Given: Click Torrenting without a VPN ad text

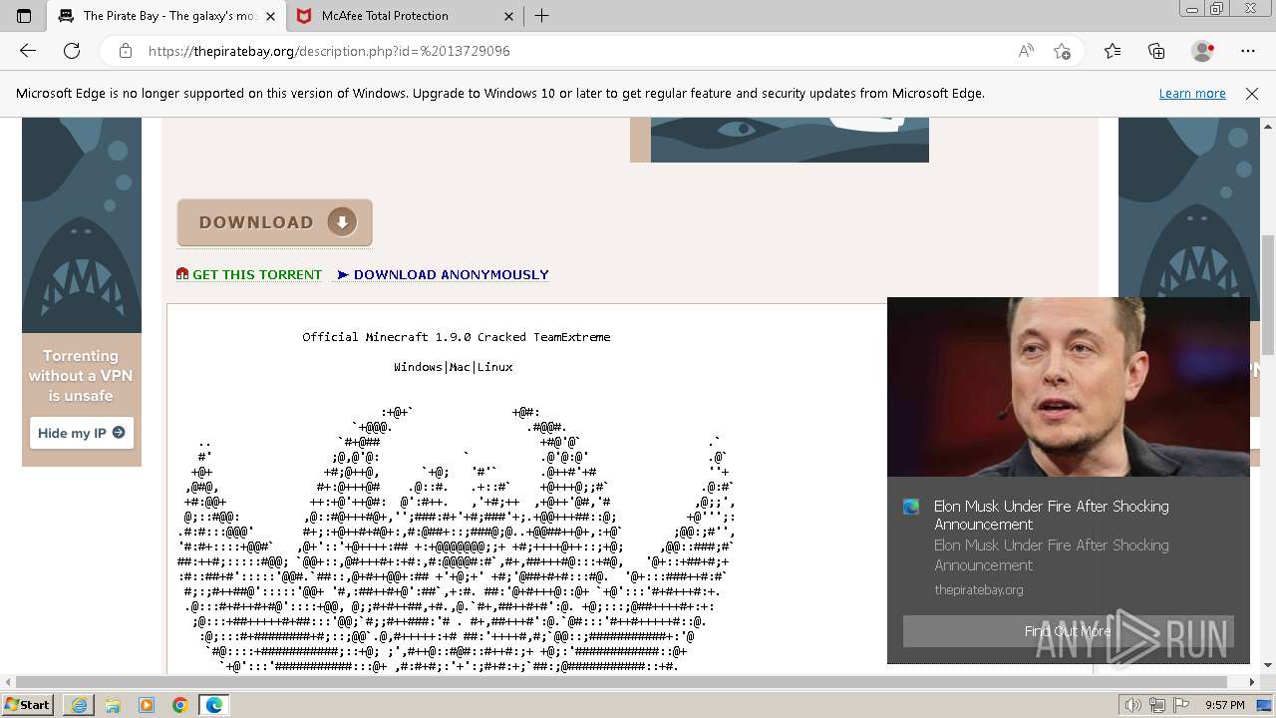Looking at the screenshot, I should pos(81,376).
